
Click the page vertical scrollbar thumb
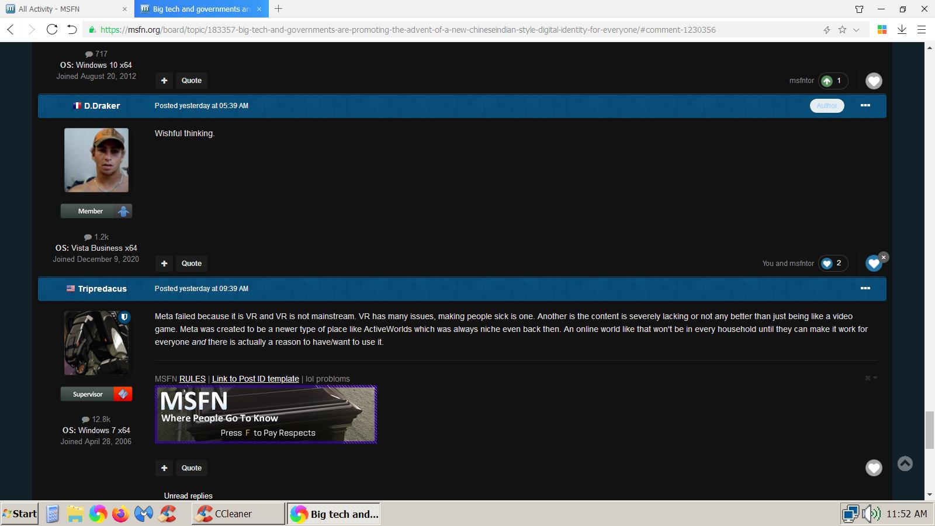(929, 430)
